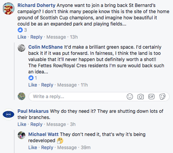The height and width of the screenshot is (153, 173).
Task: Open the 39m timestamp on Michael Watt's reply
Action: pos(86,148)
